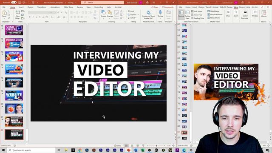Expand the Replace dropdown arrow

(138, 14)
